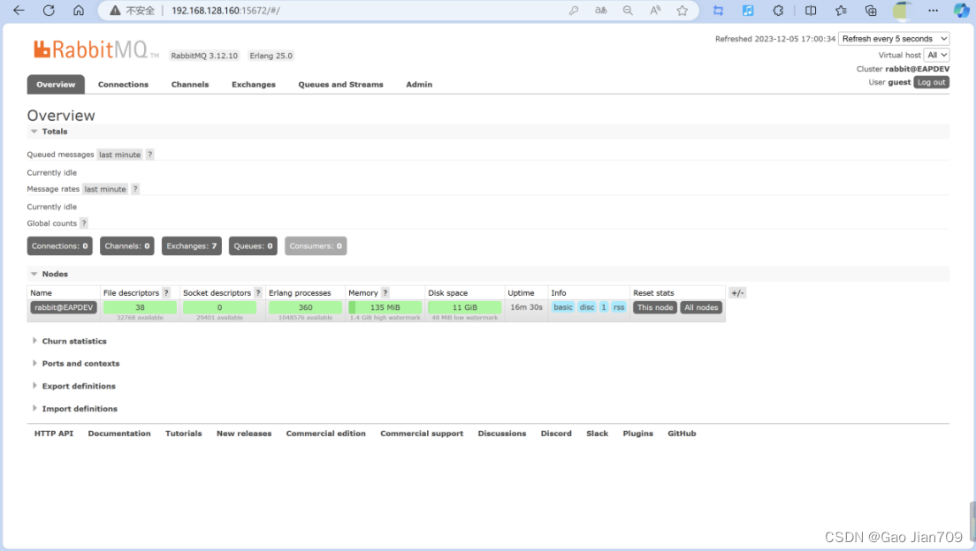Click the Memory 135 MiB usage bar
The height and width of the screenshot is (551, 976).
pyautogui.click(x=385, y=307)
